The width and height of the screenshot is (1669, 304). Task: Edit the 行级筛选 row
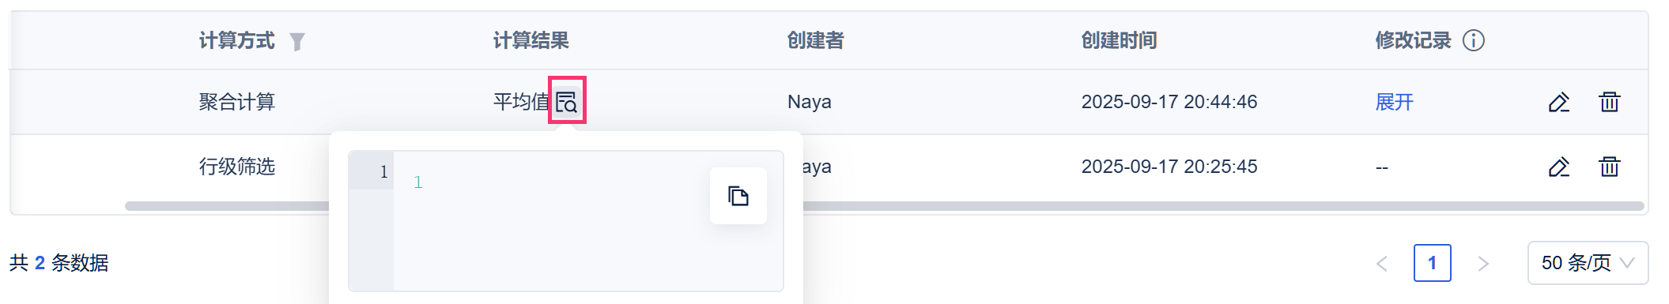1559,167
